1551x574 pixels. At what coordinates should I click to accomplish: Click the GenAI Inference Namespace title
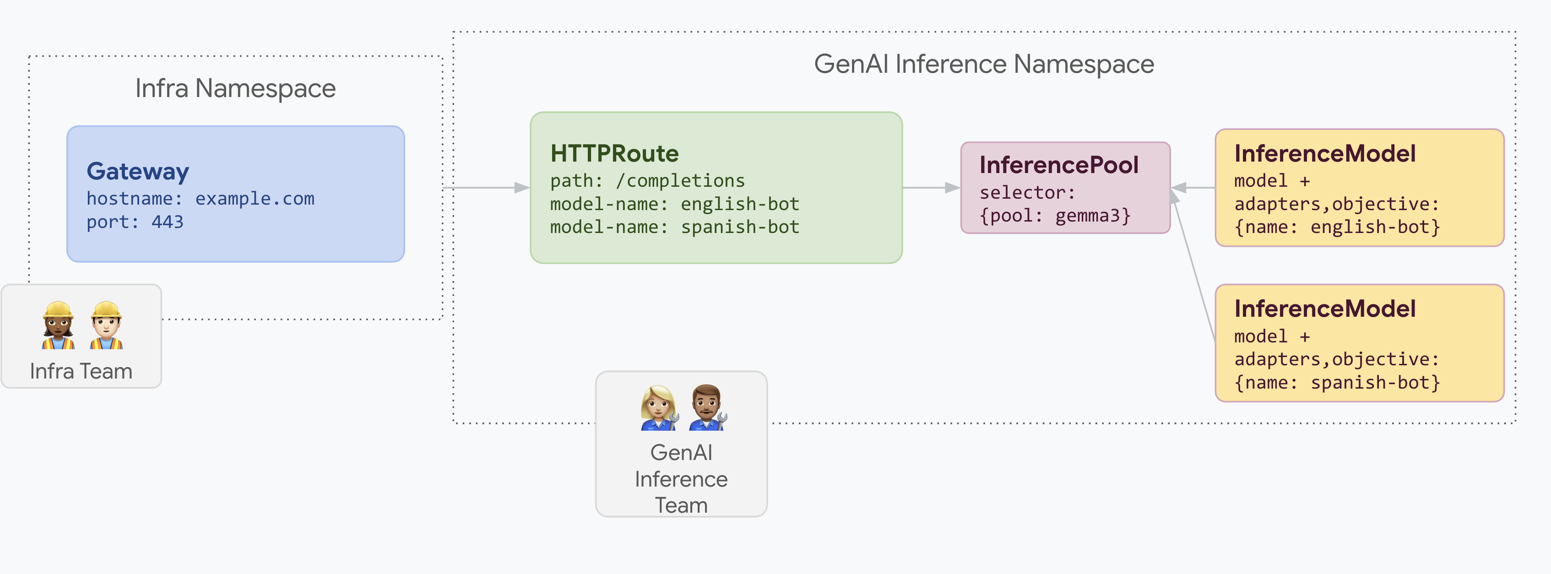[984, 64]
